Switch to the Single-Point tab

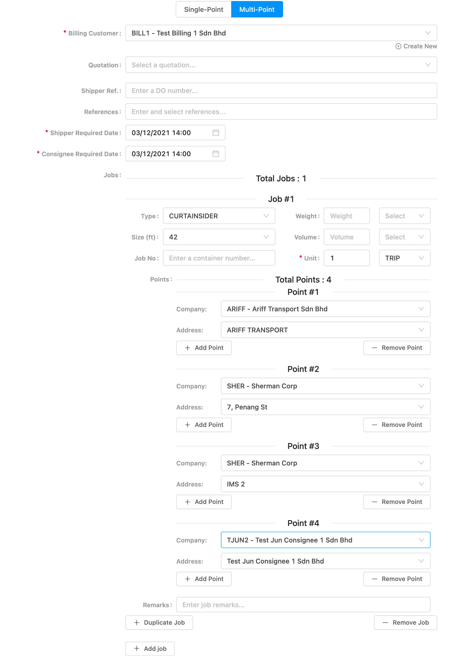203,10
